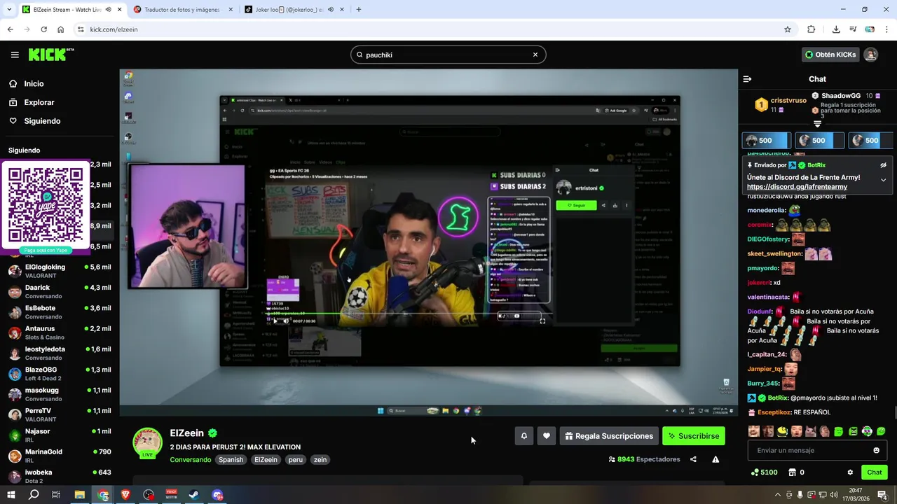Open Daarick channel in following list
This screenshot has height=504, width=897.
(x=60, y=291)
